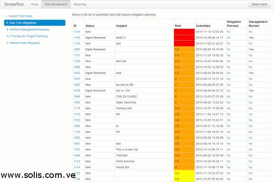
Task: Click the subject 'Testing One'
Action: tap(124, 109)
